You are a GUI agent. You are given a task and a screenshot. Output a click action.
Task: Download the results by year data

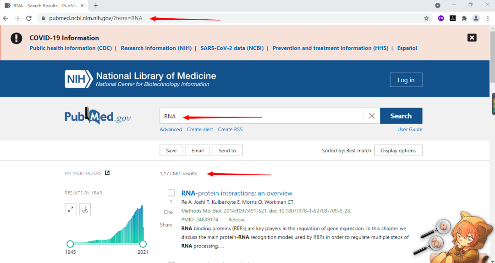pyautogui.click(x=85, y=209)
